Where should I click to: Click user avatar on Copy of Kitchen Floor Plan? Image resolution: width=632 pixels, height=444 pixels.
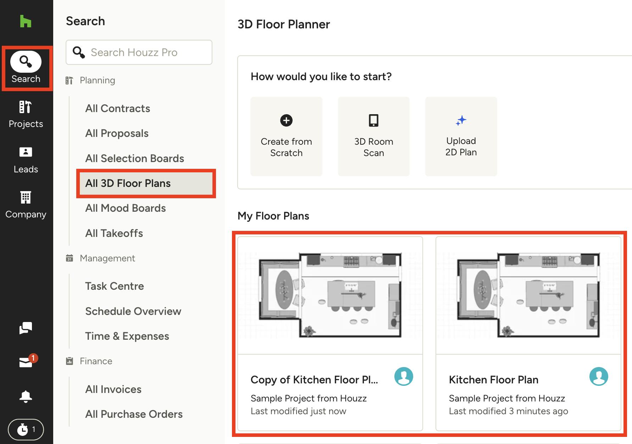tap(404, 376)
